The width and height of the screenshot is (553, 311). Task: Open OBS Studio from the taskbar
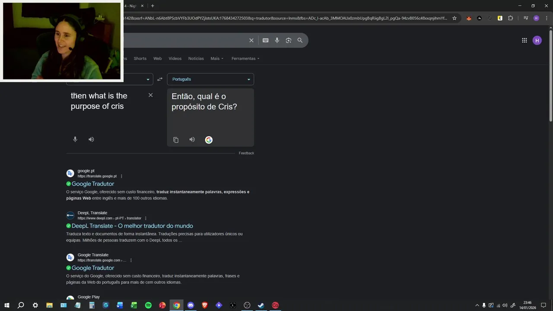point(247,305)
